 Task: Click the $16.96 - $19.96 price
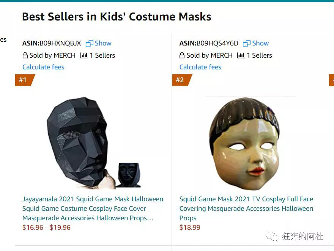(46, 227)
